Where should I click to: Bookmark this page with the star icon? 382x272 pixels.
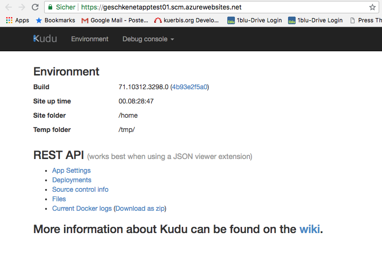372,7
